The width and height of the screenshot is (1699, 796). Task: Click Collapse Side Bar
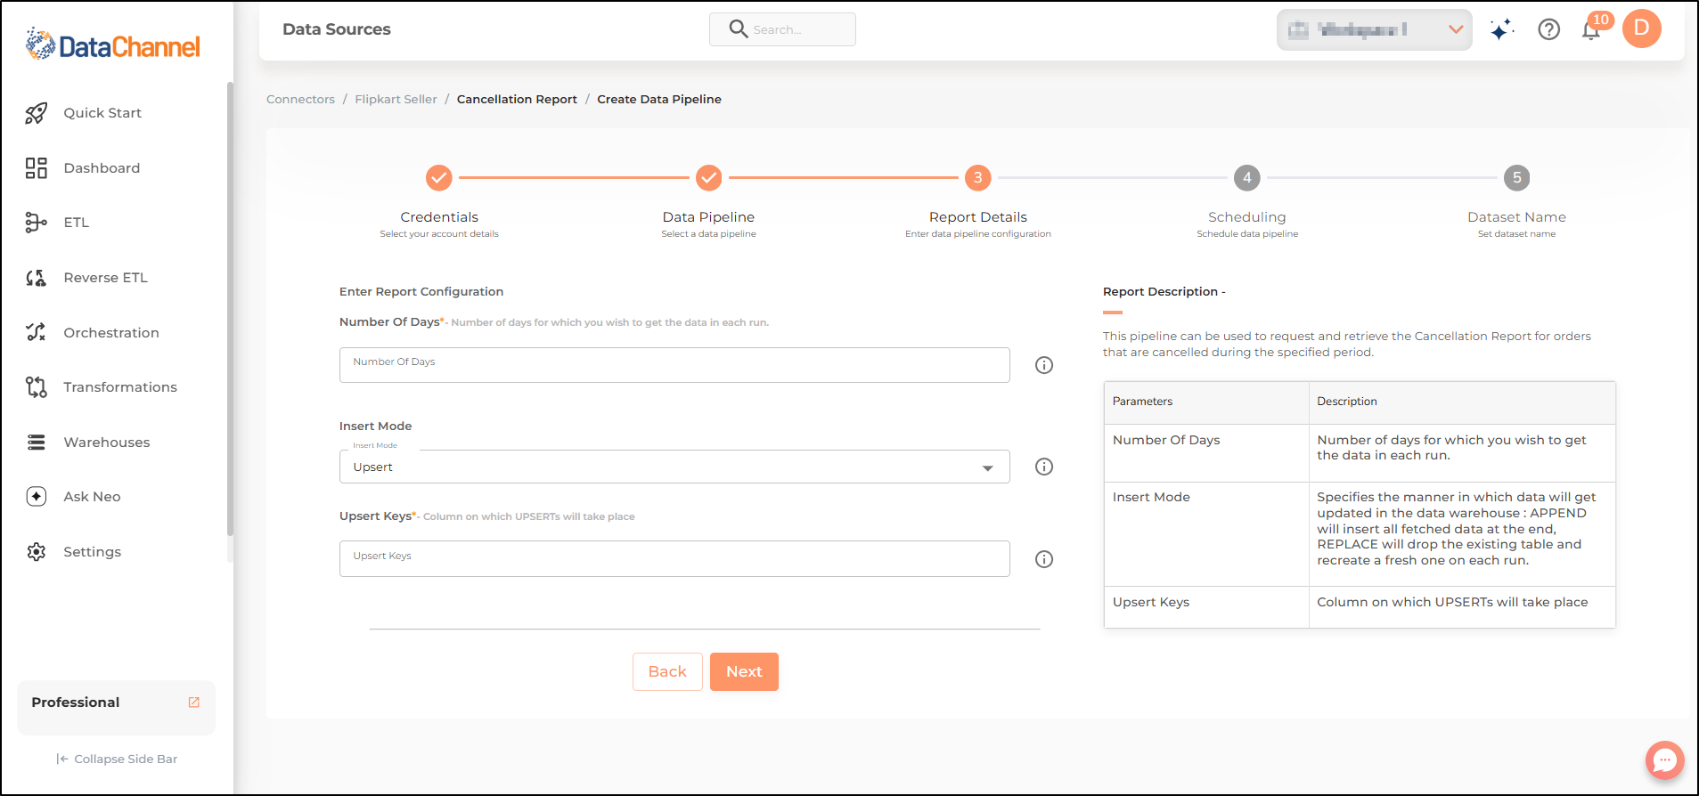(117, 759)
